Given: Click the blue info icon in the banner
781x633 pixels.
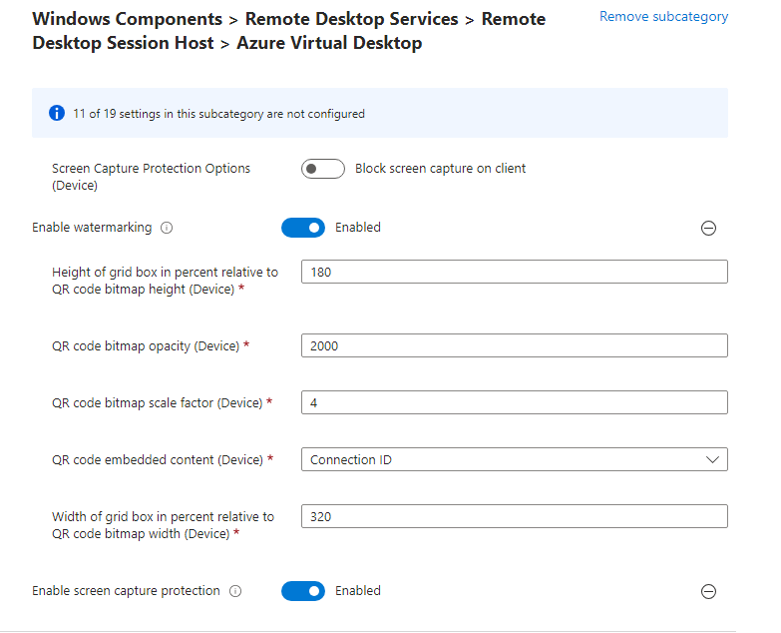Looking at the screenshot, I should tap(57, 113).
